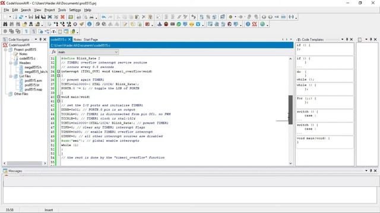This screenshot has width=380, height=213.
Task: Click the blue refresh arrows icon in top toolbar
Action: 21,17
